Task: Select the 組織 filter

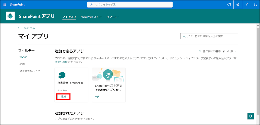Action: pyautogui.click(x=22, y=64)
